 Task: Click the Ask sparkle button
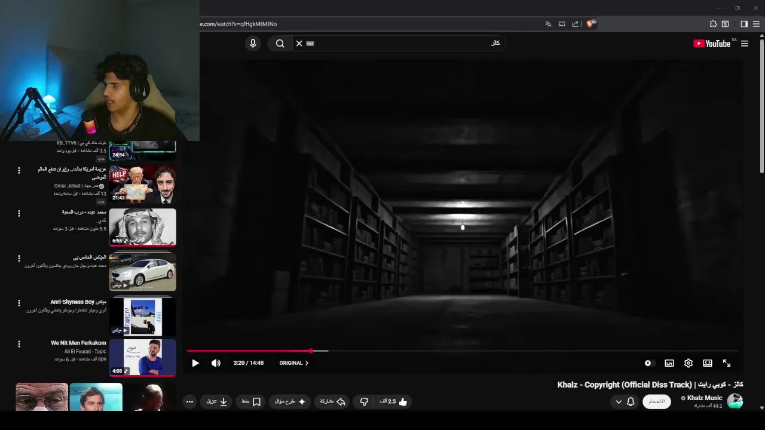[x=290, y=402]
